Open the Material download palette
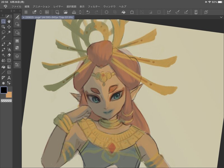 point(17,65)
